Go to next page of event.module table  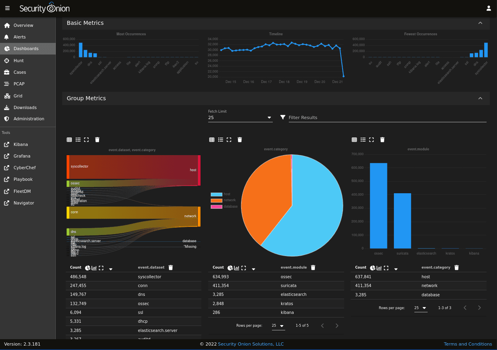click(x=337, y=326)
